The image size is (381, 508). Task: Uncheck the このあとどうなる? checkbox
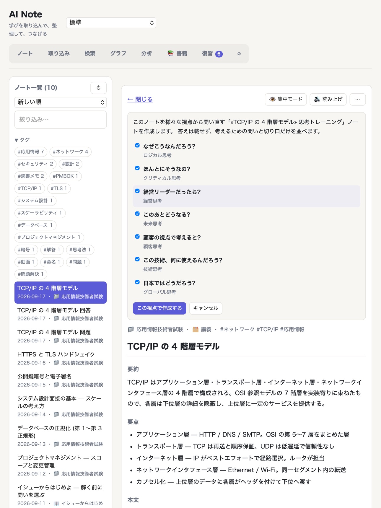(137, 214)
